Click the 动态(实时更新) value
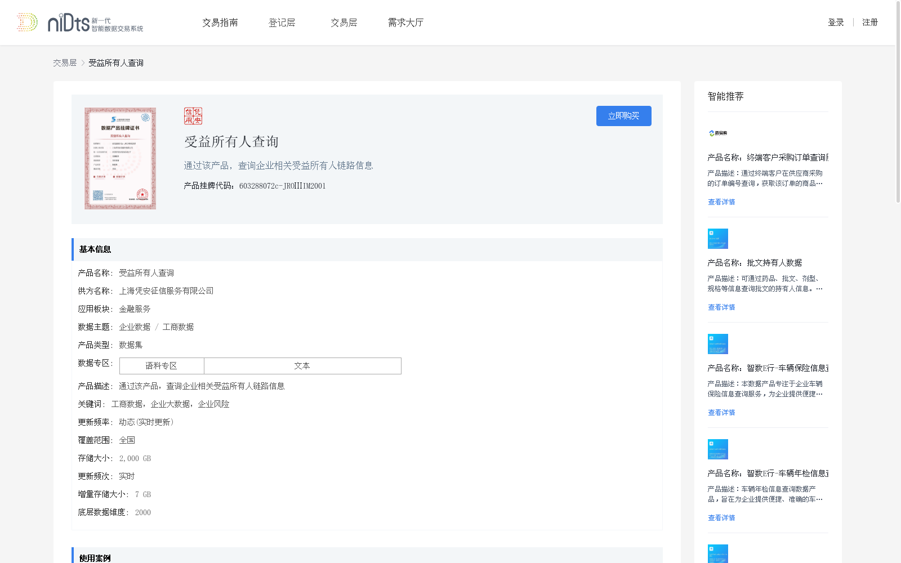 coord(146,422)
